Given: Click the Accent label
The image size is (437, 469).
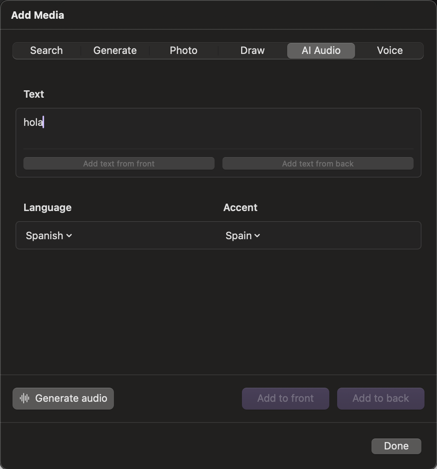Looking at the screenshot, I should [x=240, y=208].
